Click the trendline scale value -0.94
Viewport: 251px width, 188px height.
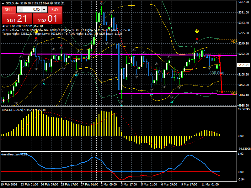click(x=241, y=179)
